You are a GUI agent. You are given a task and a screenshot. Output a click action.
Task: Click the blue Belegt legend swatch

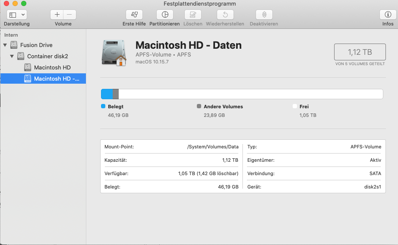pyautogui.click(x=103, y=106)
